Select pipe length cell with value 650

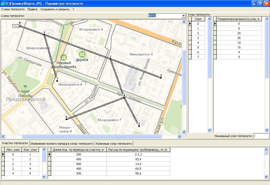(x=79, y=159)
